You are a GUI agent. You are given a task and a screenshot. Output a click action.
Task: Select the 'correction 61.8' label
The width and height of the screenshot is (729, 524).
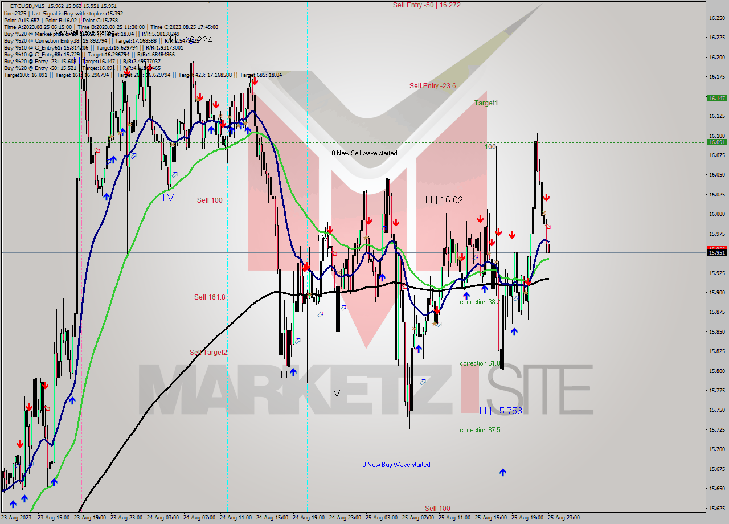(x=480, y=363)
